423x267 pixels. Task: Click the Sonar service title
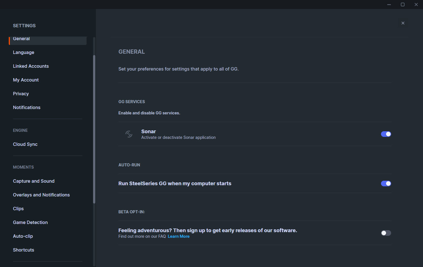point(148,132)
